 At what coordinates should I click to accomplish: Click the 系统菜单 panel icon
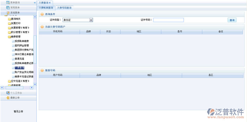click(8, 13)
